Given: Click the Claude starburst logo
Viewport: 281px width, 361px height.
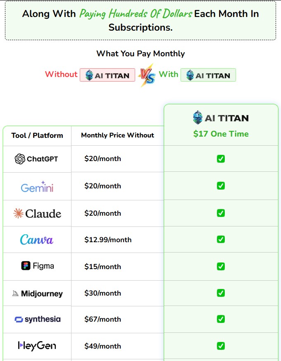Looking at the screenshot, I should click(x=18, y=214).
